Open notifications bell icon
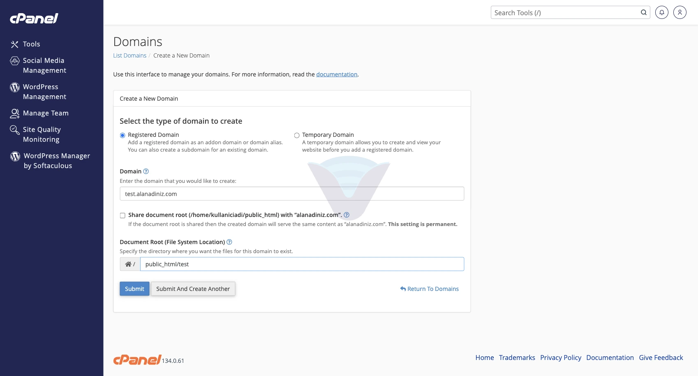The height and width of the screenshot is (376, 698). pyautogui.click(x=662, y=12)
